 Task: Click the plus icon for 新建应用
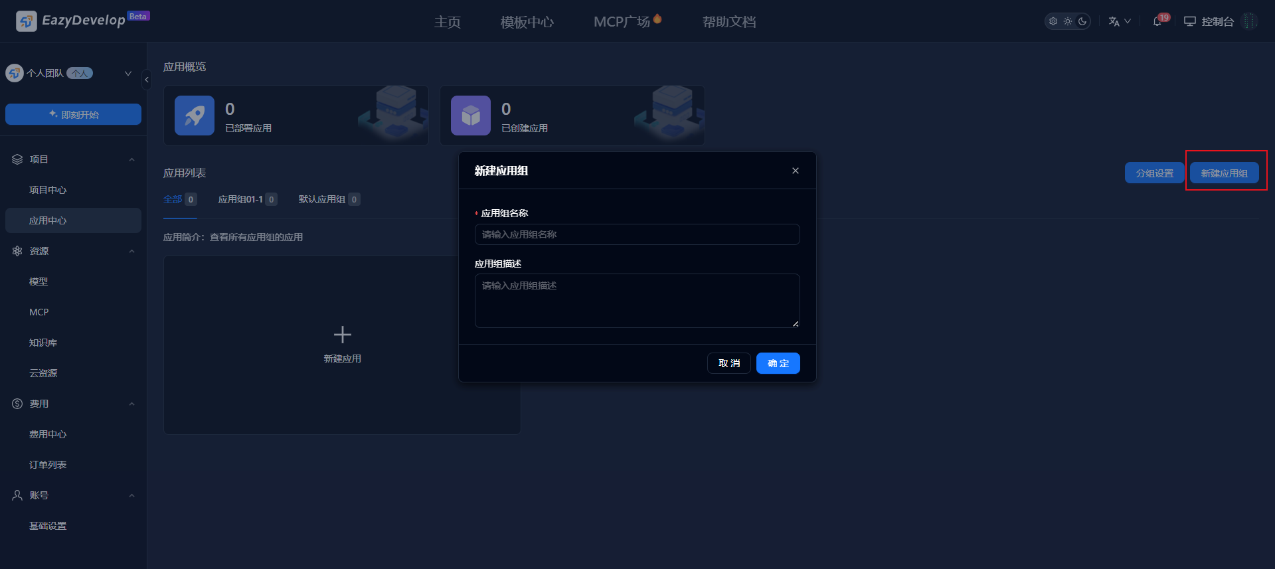[343, 335]
